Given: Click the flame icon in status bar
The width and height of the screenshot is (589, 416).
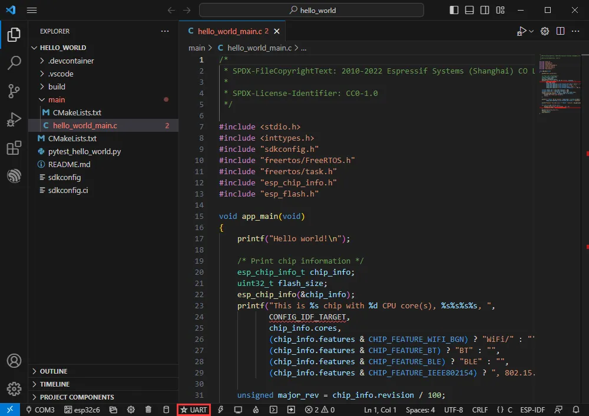Looking at the screenshot, I should point(256,410).
